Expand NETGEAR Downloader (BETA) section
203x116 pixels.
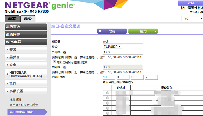coord(26,74)
